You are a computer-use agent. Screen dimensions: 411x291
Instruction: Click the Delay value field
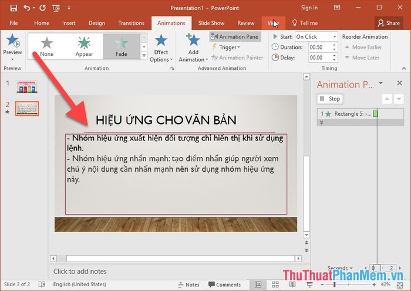[x=319, y=58]
